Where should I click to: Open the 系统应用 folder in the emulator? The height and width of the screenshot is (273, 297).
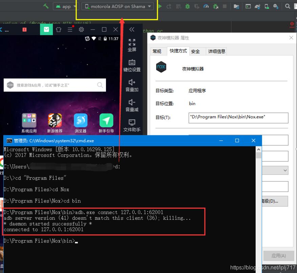29,123
